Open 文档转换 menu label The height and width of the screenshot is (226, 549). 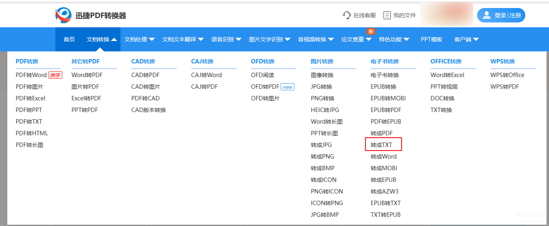(x=98, y=39)
